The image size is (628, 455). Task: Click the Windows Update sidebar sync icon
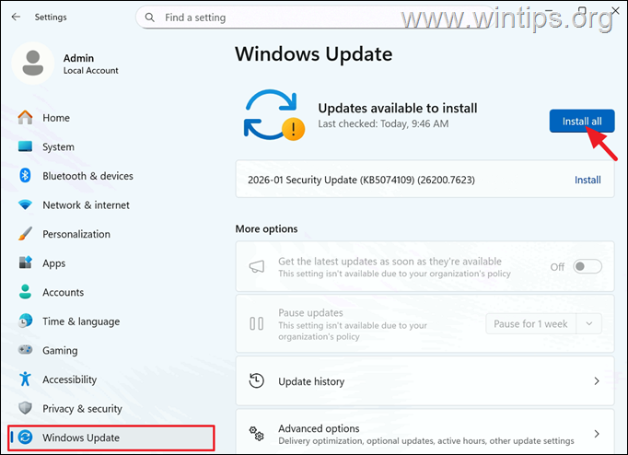25,437
